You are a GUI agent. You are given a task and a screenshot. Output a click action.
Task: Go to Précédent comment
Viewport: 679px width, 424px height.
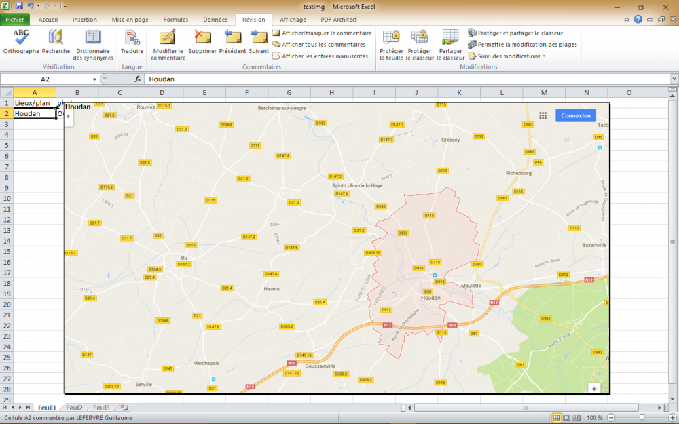[x=232, y=42]
